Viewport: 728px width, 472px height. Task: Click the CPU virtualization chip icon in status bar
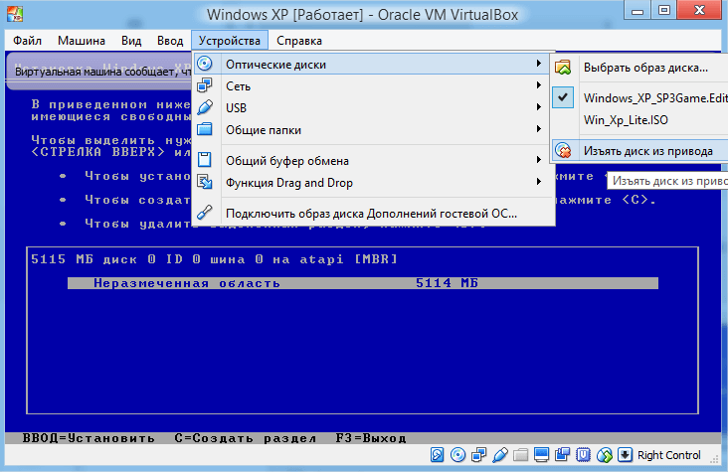click(583, 455)
